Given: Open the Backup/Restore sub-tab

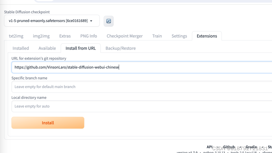Looking at the screenshot, I should point(120,48).
